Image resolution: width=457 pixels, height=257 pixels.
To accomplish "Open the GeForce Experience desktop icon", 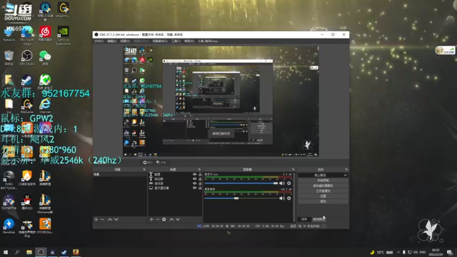I will click(x=63, y=35).
